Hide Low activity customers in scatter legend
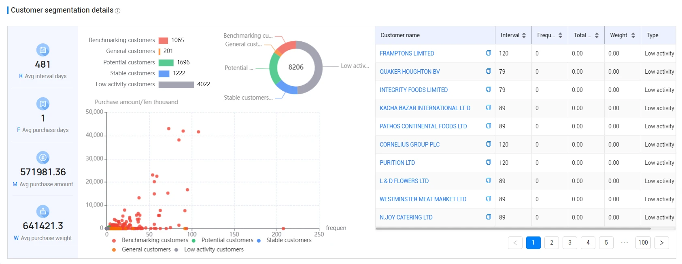The image size is (682, 264). point(209,249)
